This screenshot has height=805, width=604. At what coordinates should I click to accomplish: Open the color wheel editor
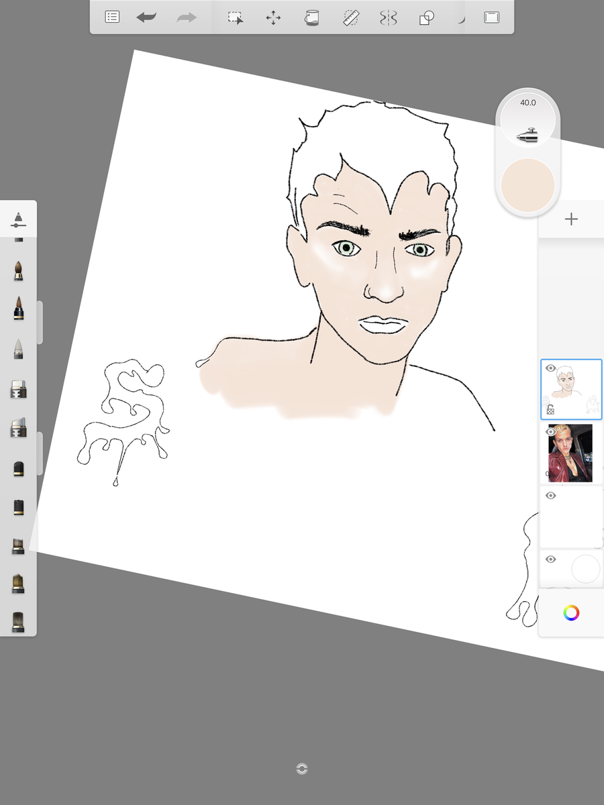pyautogui.click(x=571, y=612)
